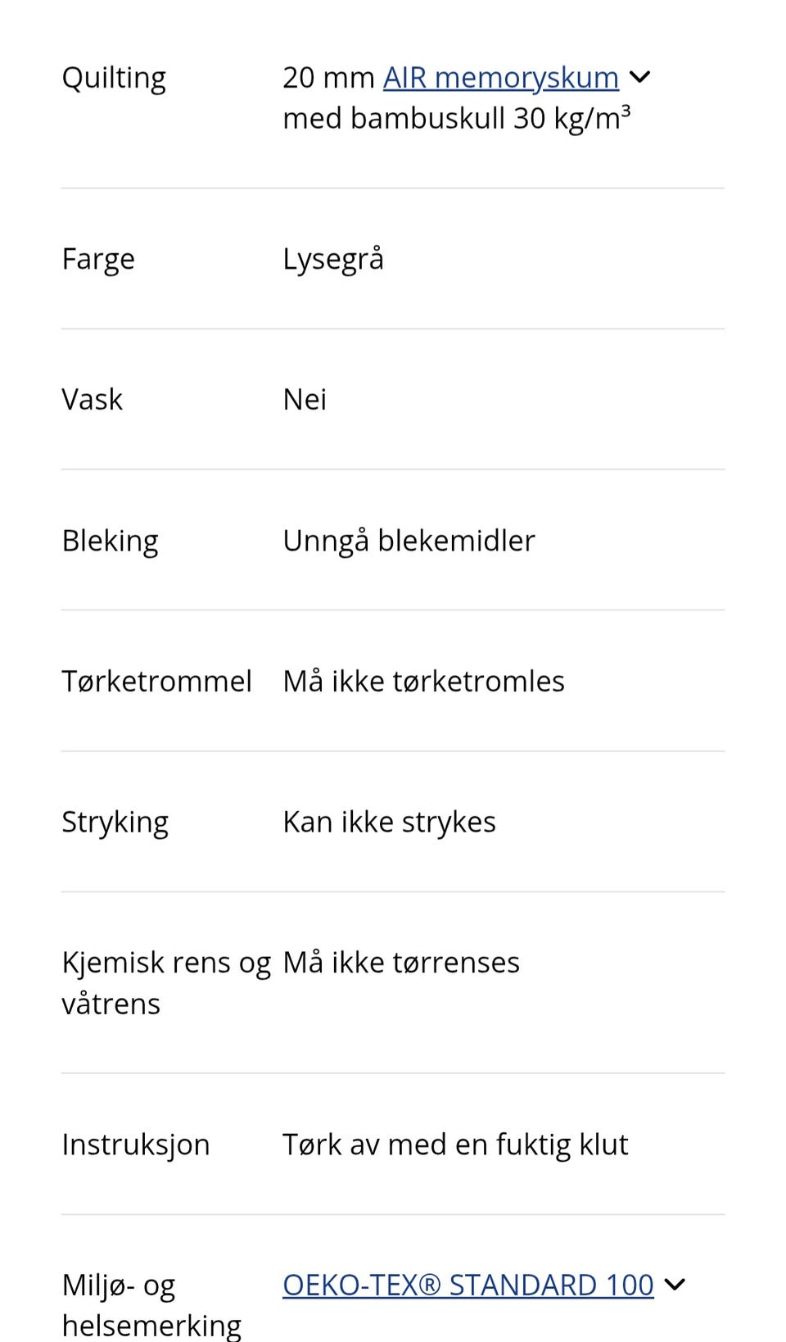Click the Stryking label
The image size is (786, 1342).
click(115, 822)
